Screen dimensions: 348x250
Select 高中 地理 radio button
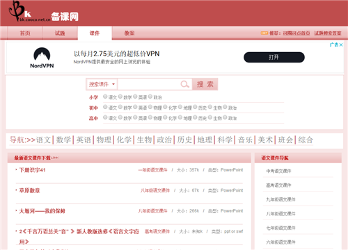(180, 117)
